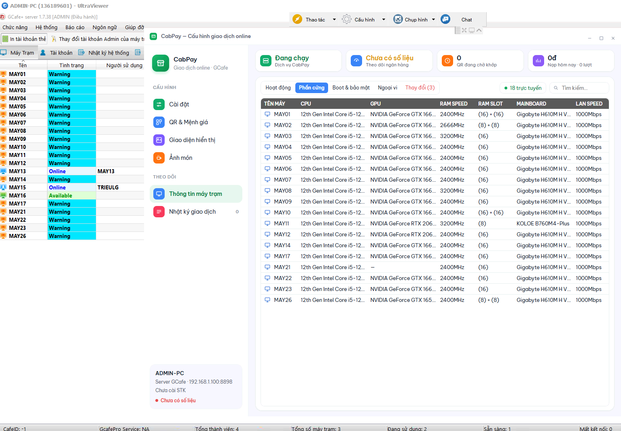Click the Đang chạy status card icon
The image size is (621, 431).
[266, 61]
